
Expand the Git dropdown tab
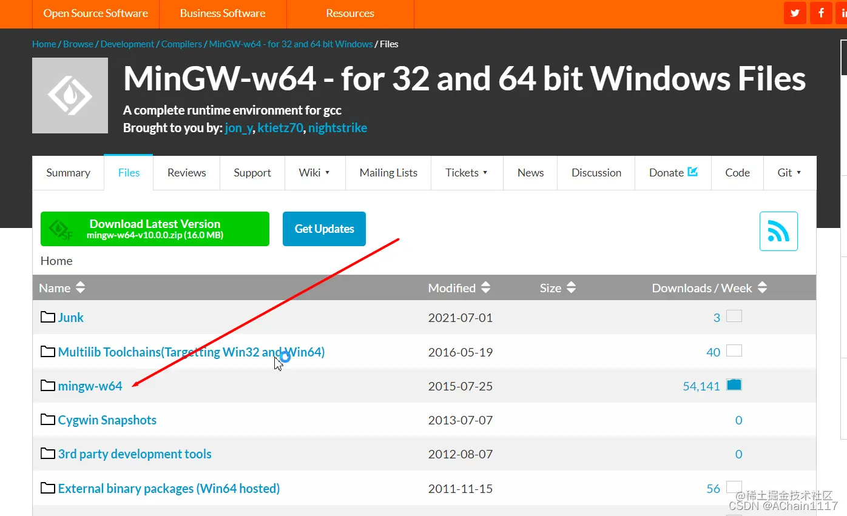click(x=789, y=173)
